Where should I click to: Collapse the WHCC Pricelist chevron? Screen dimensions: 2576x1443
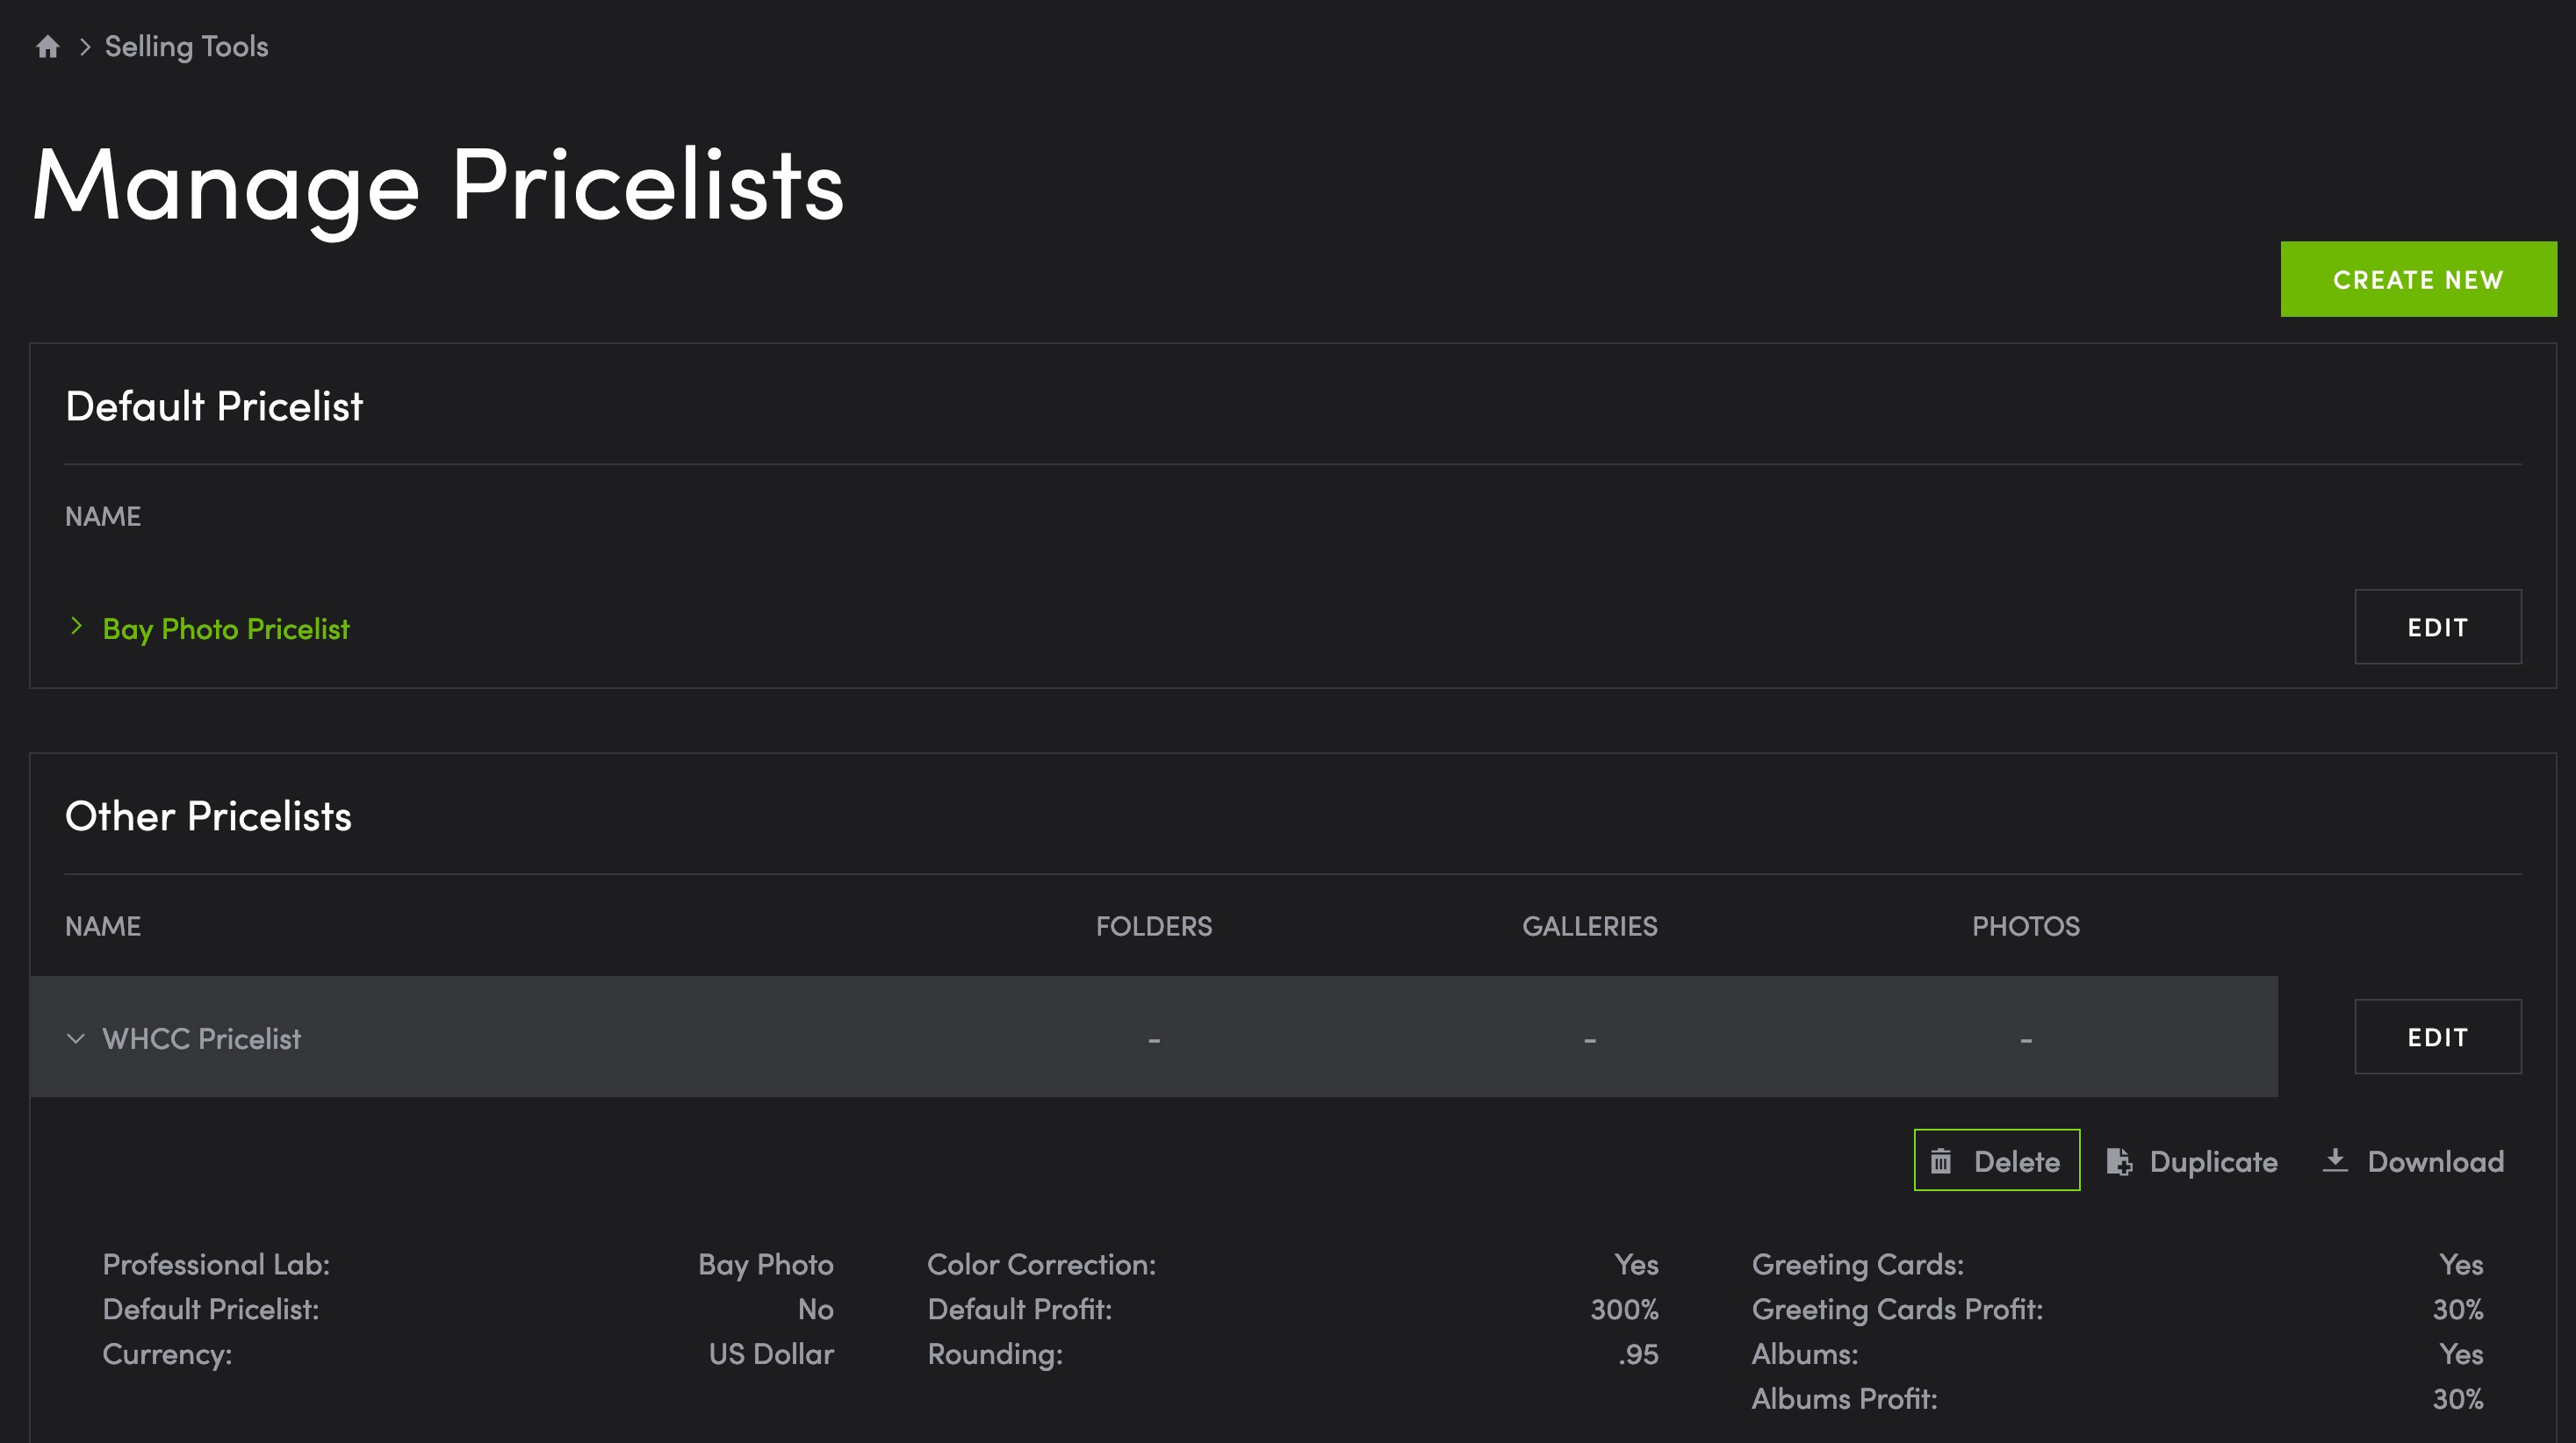click(76, 1039)
